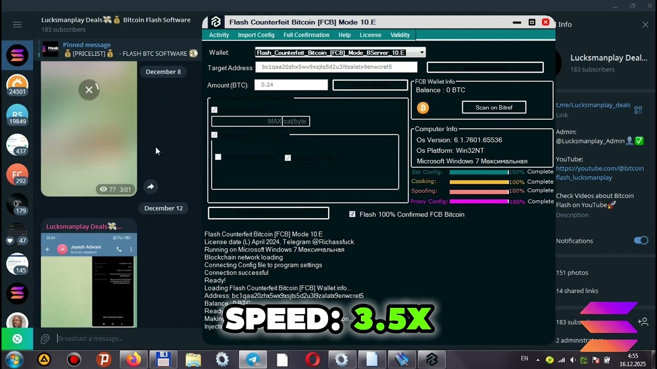Click the Scan on Bitref button
Screen dimensions: 657x369
point(494,107)
